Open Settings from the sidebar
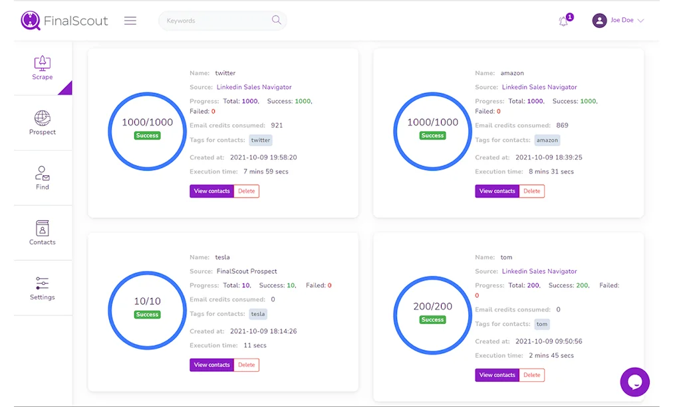The height and width of the screenshot is (407, 681). [43, 288]
